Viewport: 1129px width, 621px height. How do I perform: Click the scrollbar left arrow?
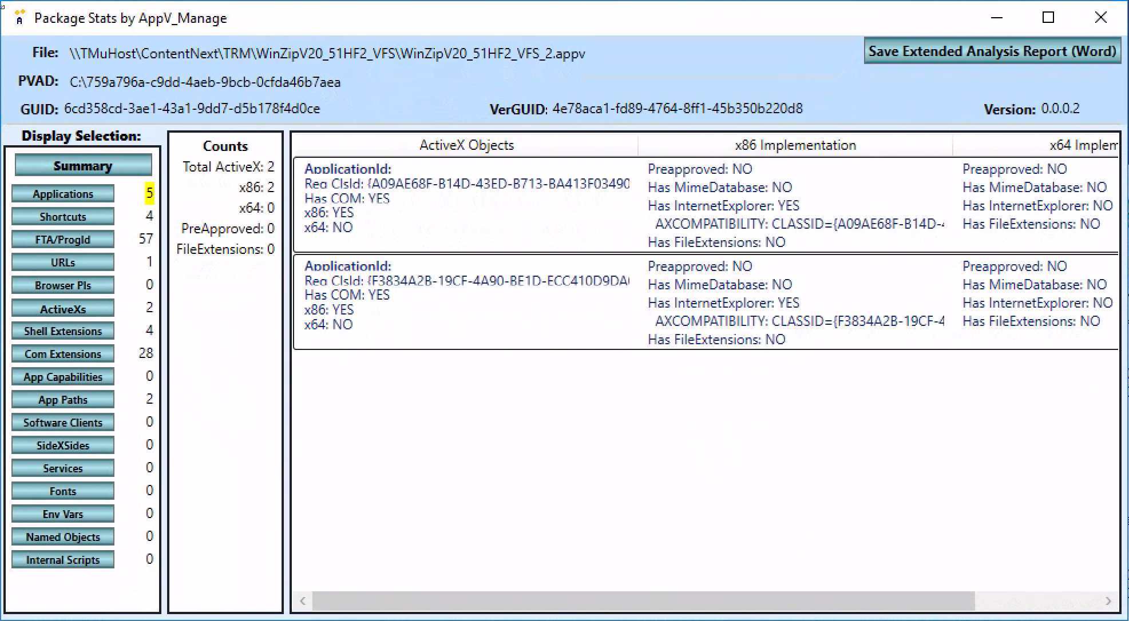303,601
